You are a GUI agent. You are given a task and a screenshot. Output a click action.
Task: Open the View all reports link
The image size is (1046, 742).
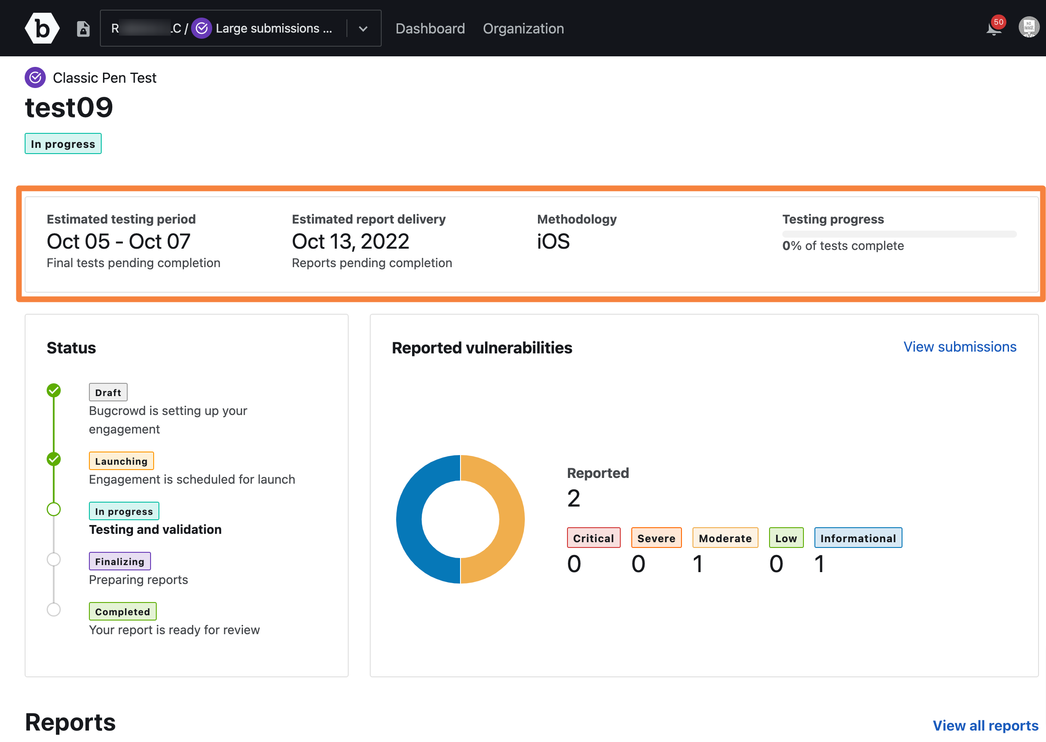986,726
